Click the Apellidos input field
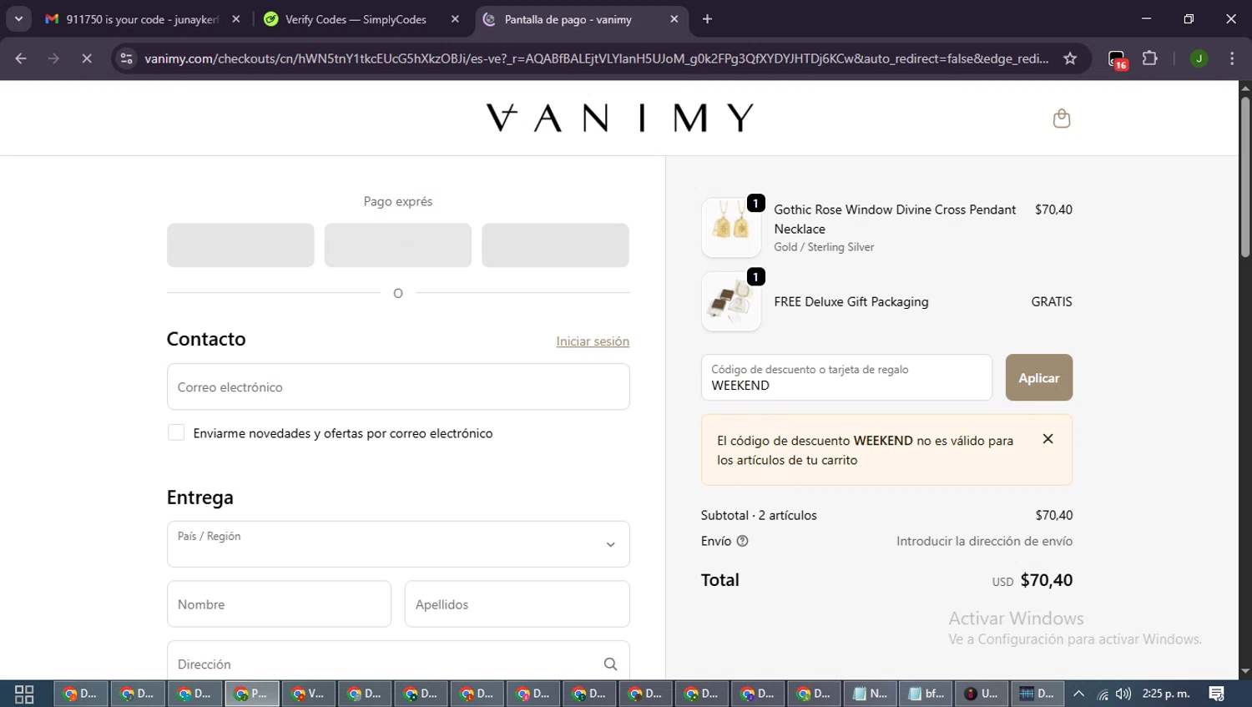 tap(517, 604)
